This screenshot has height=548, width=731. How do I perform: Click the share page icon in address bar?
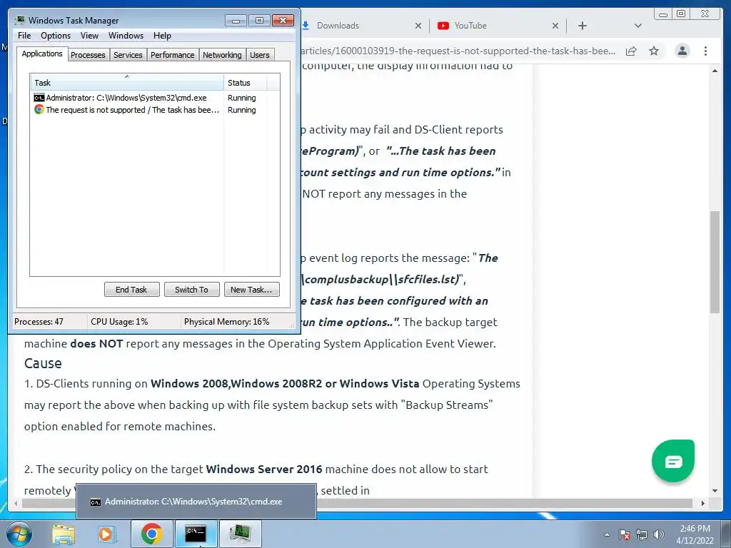[631, 51]
